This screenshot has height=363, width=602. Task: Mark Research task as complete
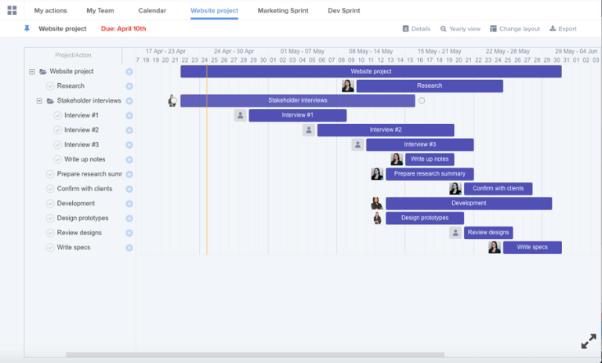pyautogui.click(x=50, y=86)
